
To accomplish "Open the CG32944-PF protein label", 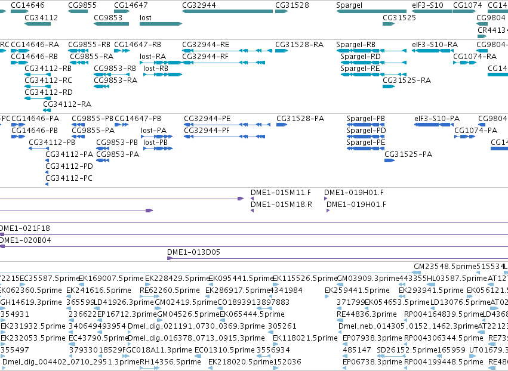I will tap(207, 131).
